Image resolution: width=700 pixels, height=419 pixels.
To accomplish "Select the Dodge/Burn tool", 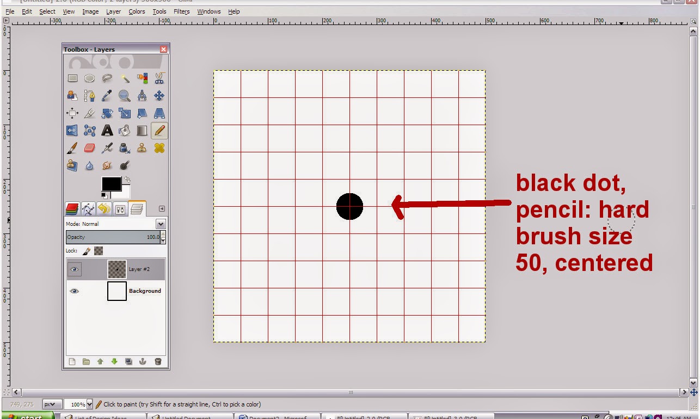I will point(125,165).
